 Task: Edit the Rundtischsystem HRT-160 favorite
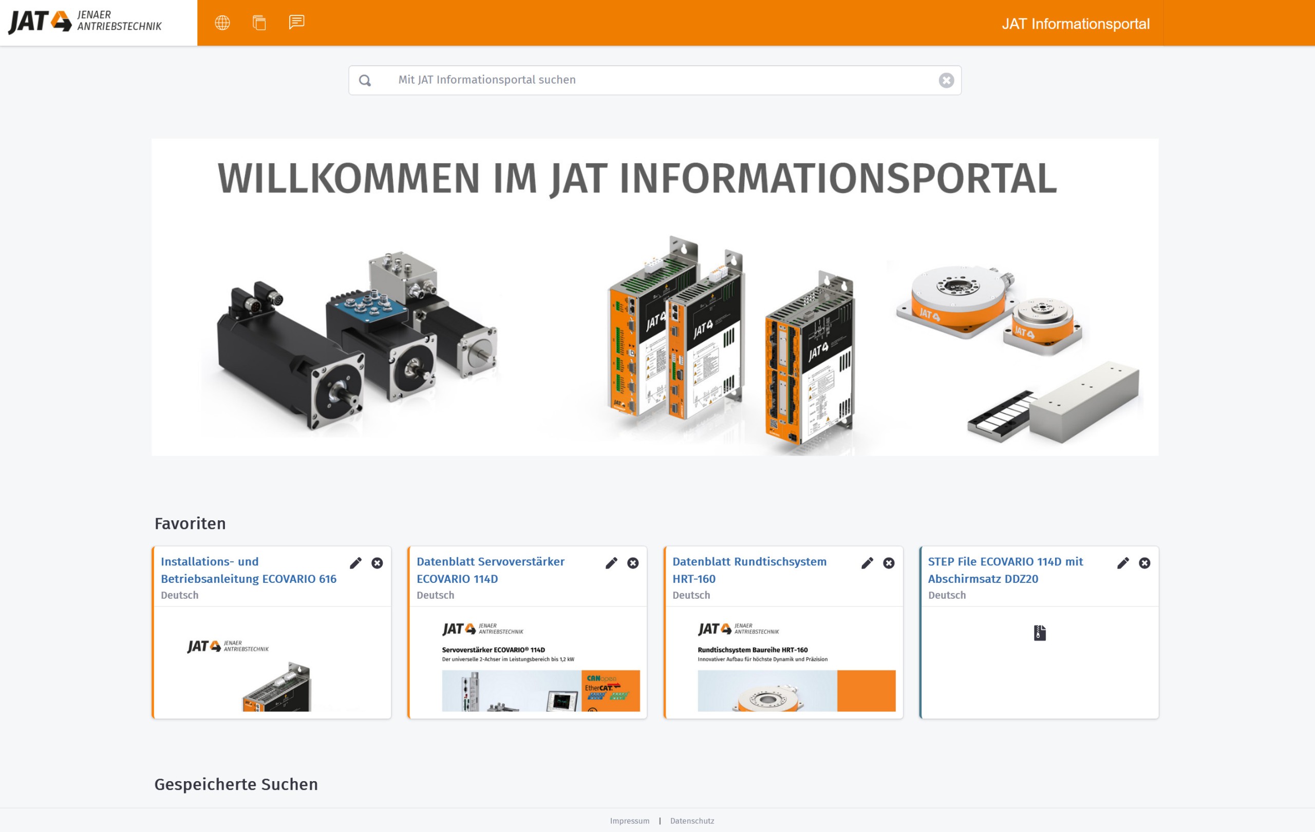[x=867, y=563]
